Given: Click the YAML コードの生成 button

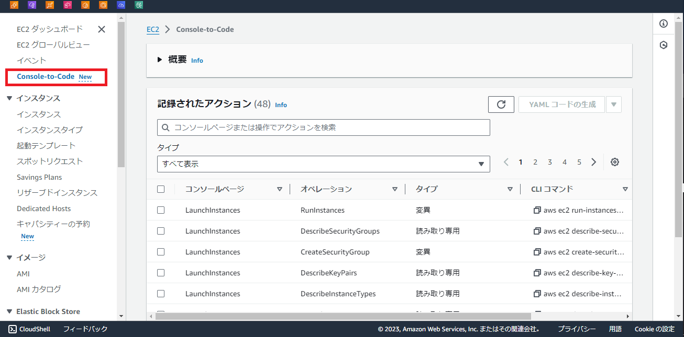Looking at the screenshot, I should coord(562,104).
